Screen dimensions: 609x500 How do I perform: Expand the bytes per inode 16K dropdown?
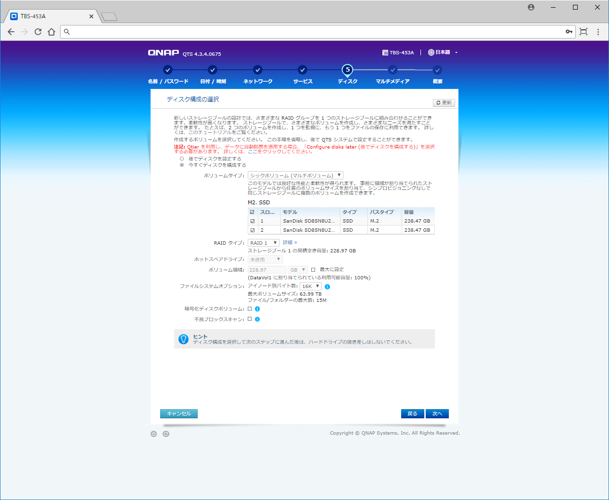pyautogui.click(x=310, y=286)
